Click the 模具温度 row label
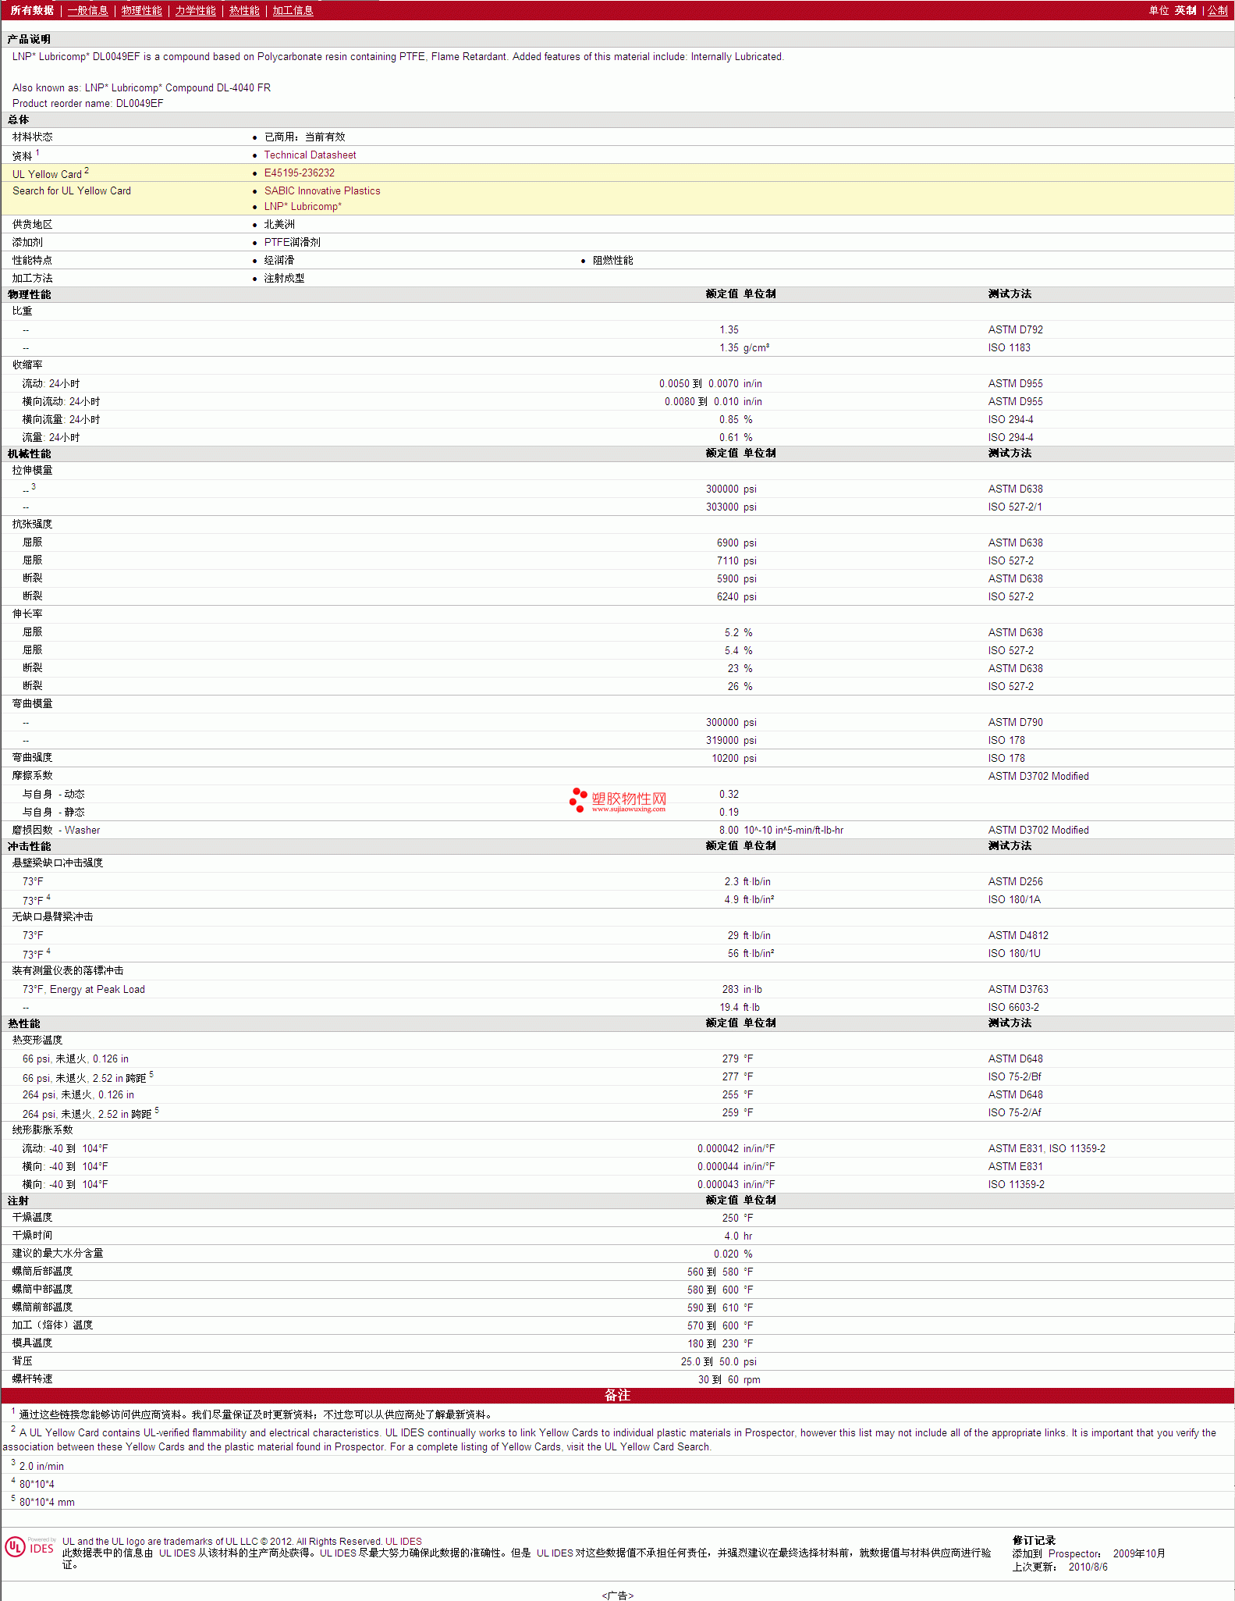Screen dimensions: 1235x1601 click(32, 1343)
